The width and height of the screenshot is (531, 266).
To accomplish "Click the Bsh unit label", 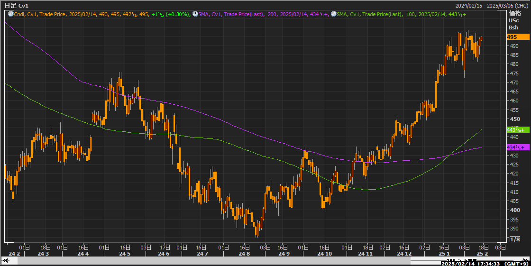I will [513, 28].
